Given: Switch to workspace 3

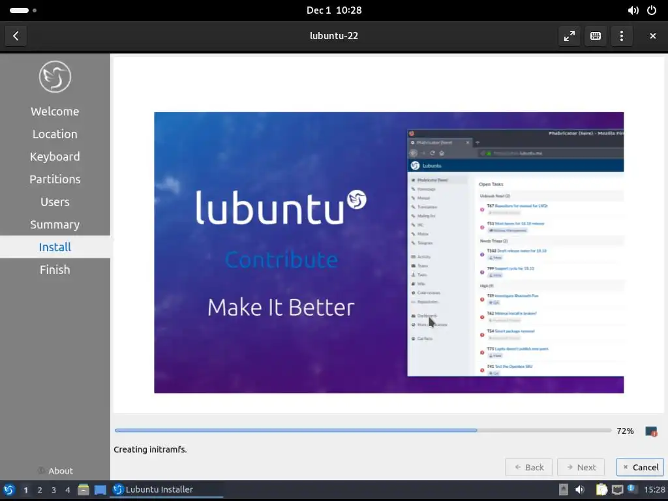Looking at the screenshot, I should click(x=53, y=491).
